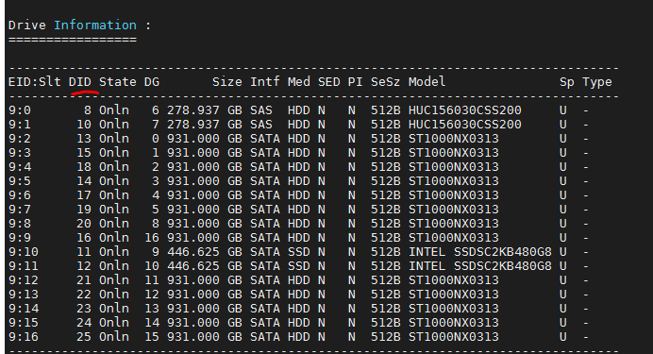The height and width of the screenshot is (354, 653).
Task: Click the DID column header underlined in red
Action: tap(80, 81)
